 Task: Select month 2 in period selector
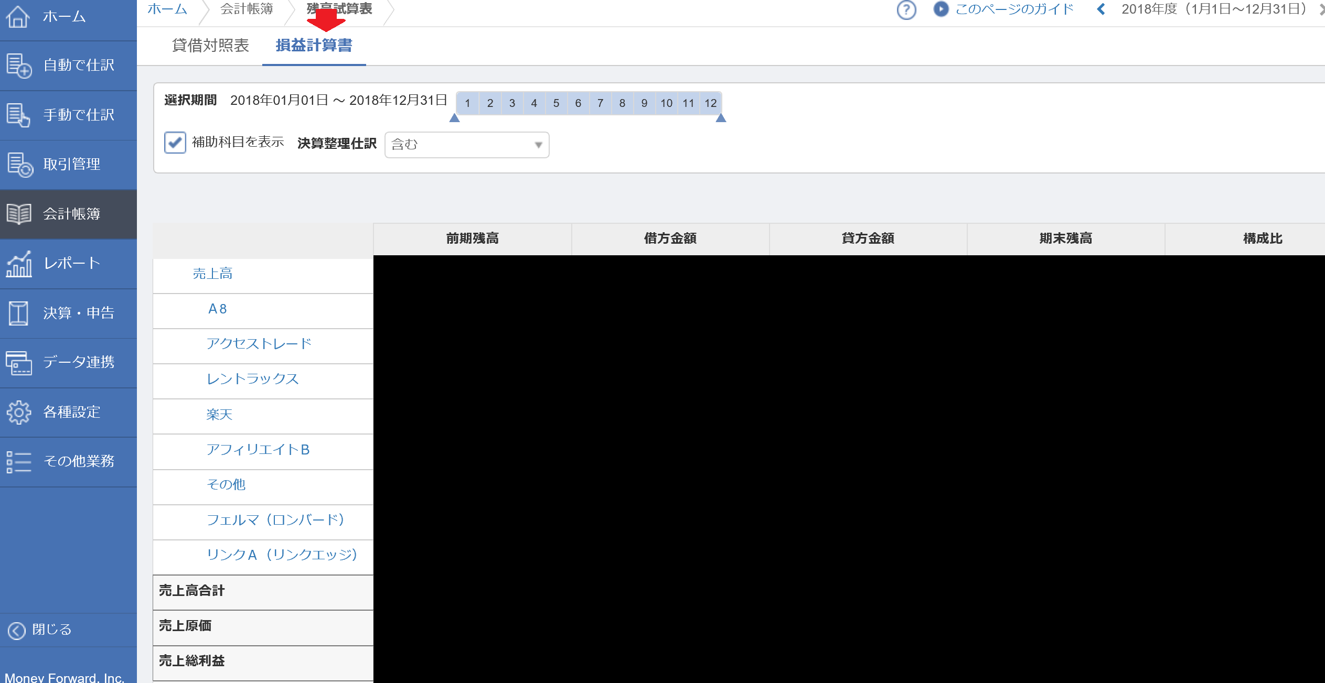pyautogui.click(x=490, y=103)
